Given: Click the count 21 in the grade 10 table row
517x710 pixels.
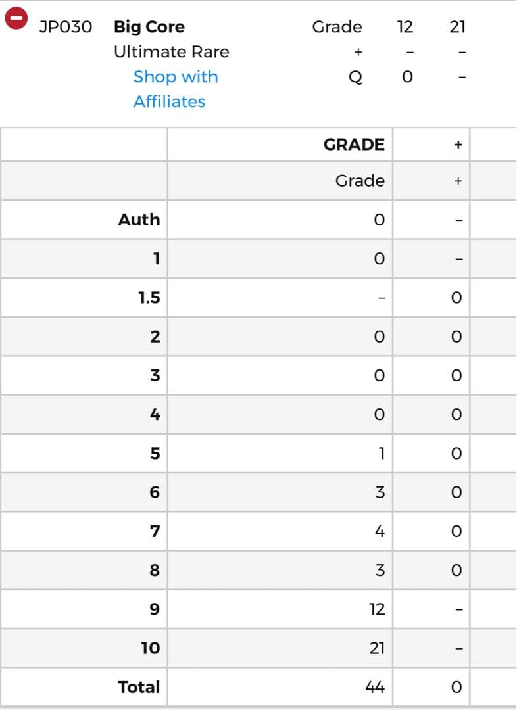Looking at the screenshot, I should click(x=377, y=648).
